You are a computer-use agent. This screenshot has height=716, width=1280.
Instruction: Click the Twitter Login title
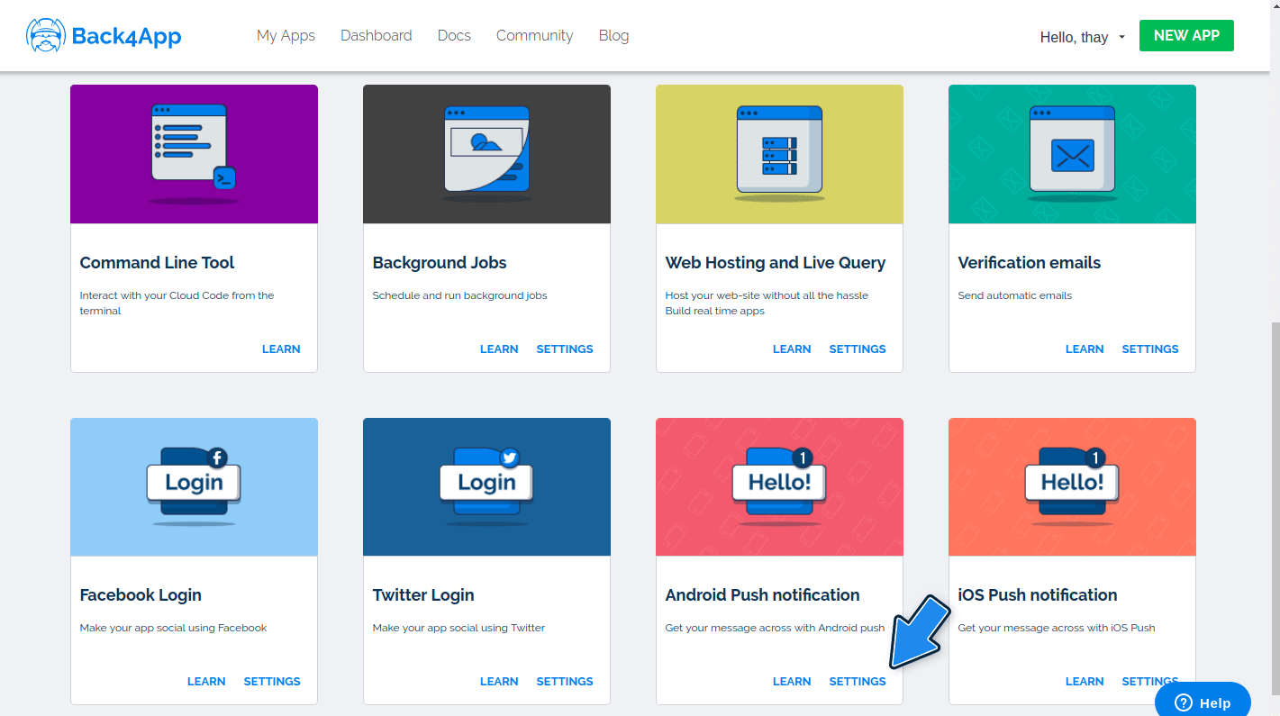click(423, 594)
